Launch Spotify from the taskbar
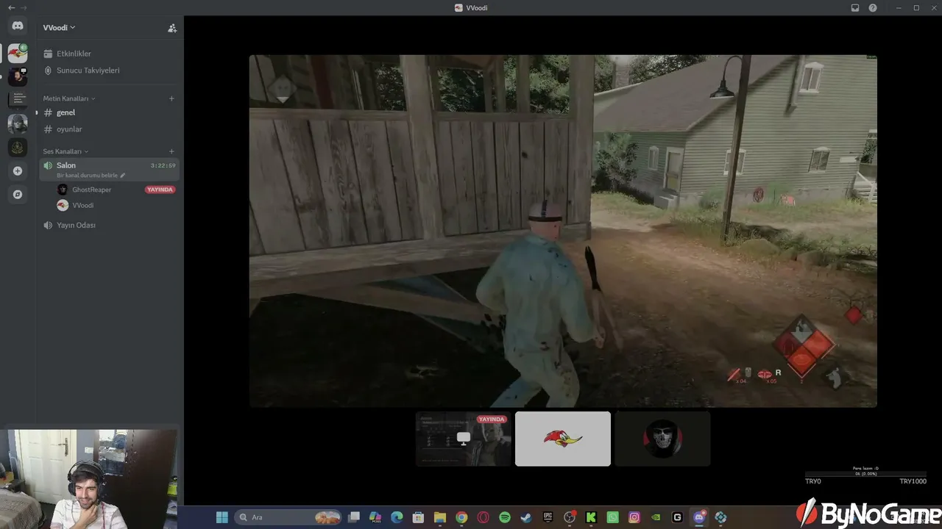Image resolution: width=942 pixels, height=529 pixels. tap(505, 517)
